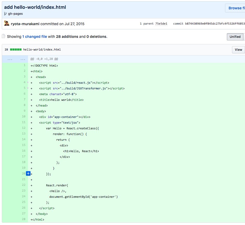Click the '<h1>Hello, React</h1>' line

pos(81,151)
